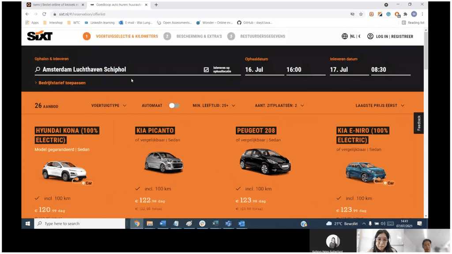Click the weather widget 21°C Bewolkt
The height and width of the screenshot is (254, 452).
(342, 224)
